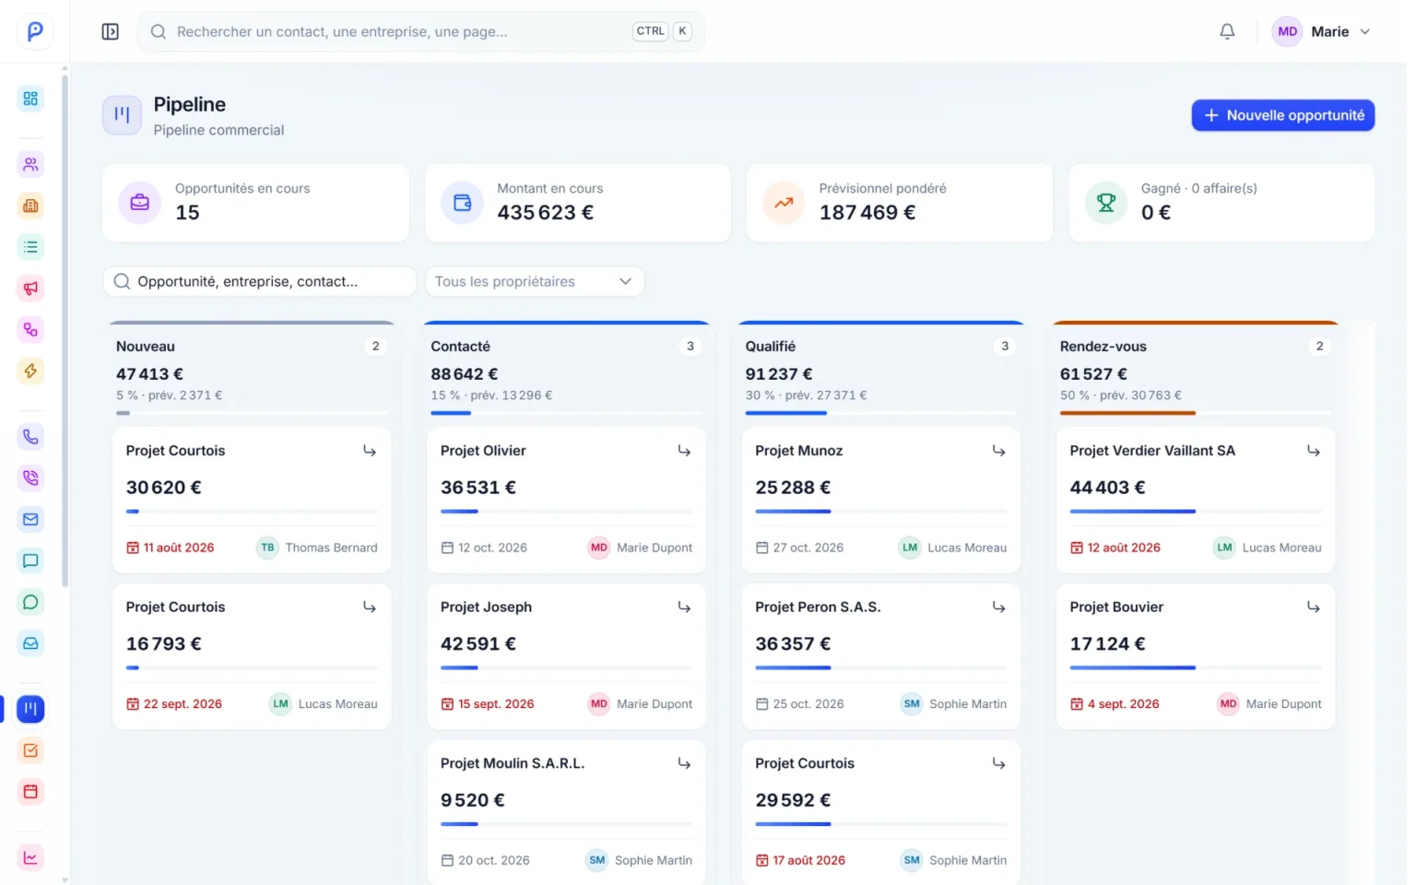This screenshot has height=885, width=1416.
Task: Click the Gagné trophy icon
Action: [x=1106, y=203]
